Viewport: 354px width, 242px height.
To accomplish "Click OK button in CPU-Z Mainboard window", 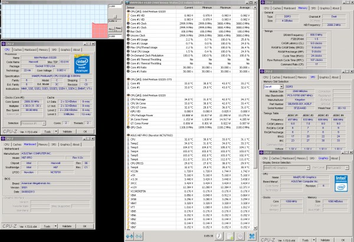I will (84, 226).
